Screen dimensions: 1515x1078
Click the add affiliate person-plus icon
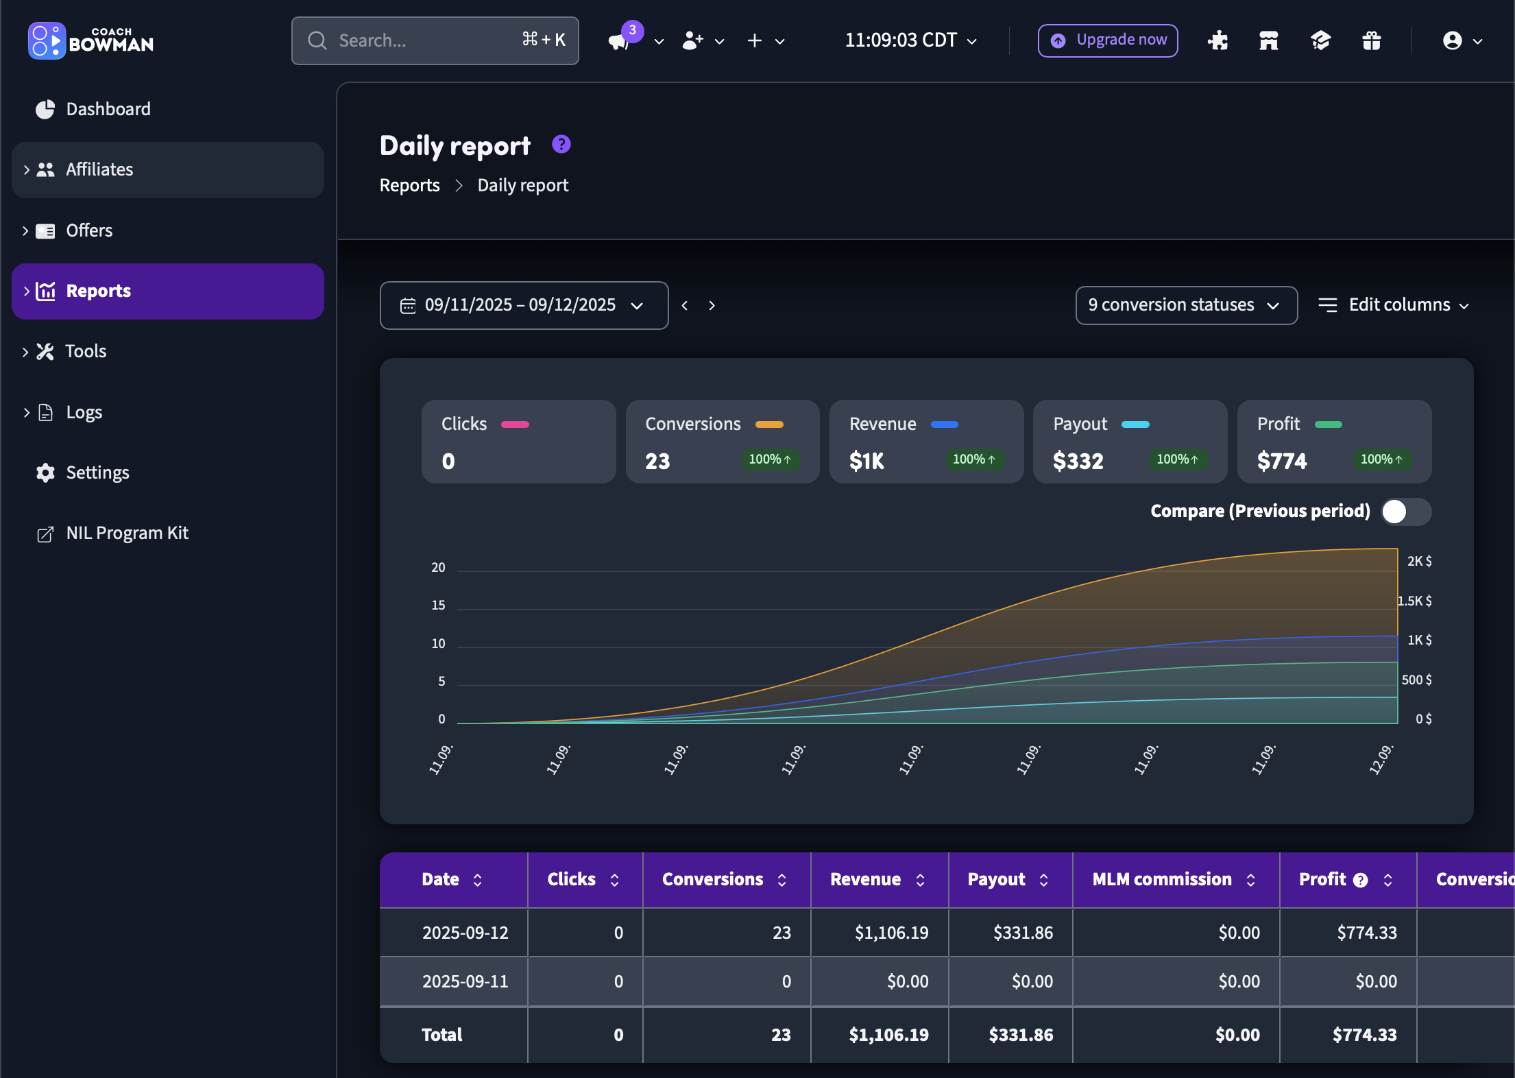tap(692, 41)
